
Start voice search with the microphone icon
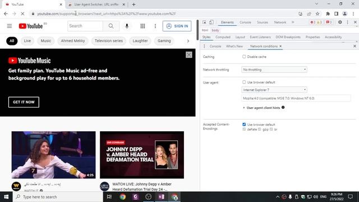pyautogui.click(x=127, y=26)
